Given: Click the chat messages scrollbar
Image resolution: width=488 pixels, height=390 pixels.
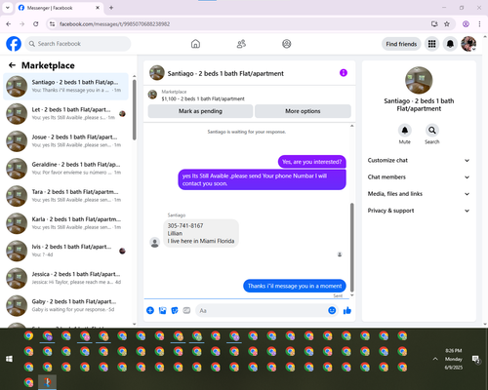Looking at the screenshot, I should 351,247.
